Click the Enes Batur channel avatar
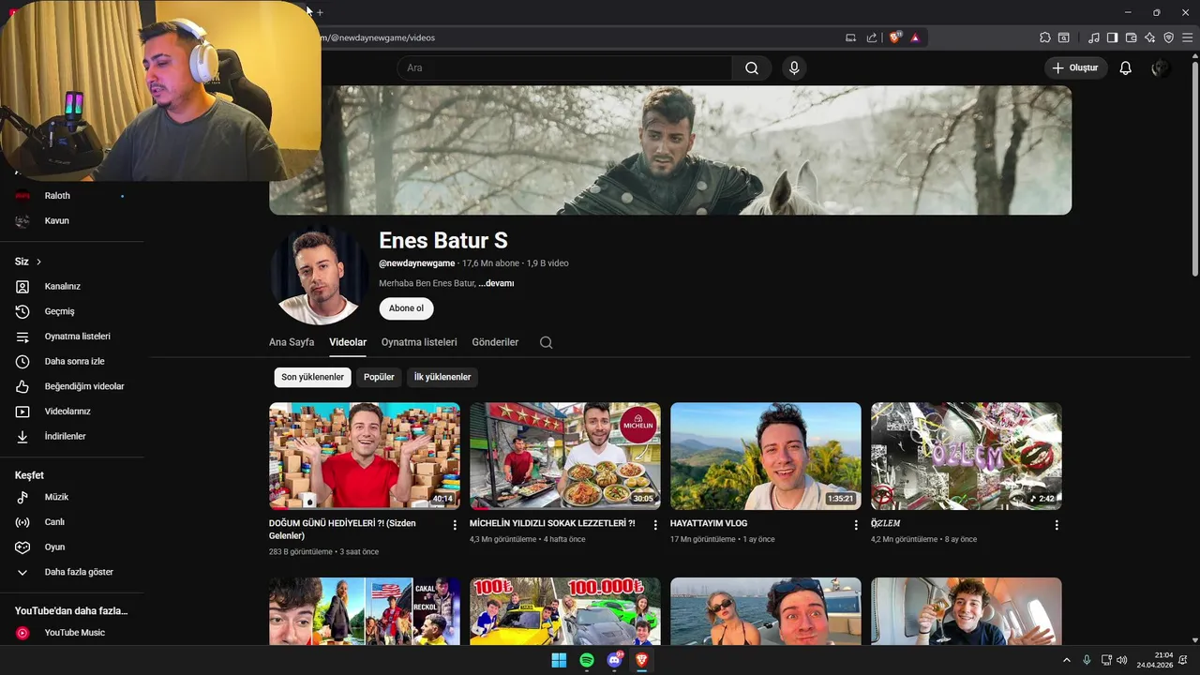 coord(320,276)
